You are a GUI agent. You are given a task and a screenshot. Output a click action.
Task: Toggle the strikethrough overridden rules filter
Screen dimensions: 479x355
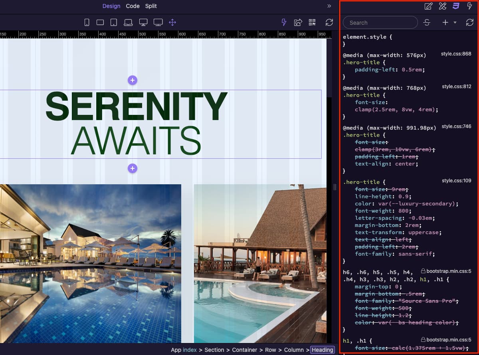[427, 22]
